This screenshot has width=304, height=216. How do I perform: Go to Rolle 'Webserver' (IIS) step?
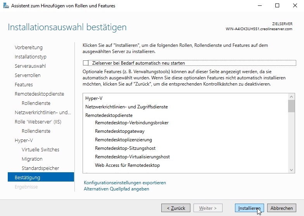pyautogui.click(x=38, y=122)
